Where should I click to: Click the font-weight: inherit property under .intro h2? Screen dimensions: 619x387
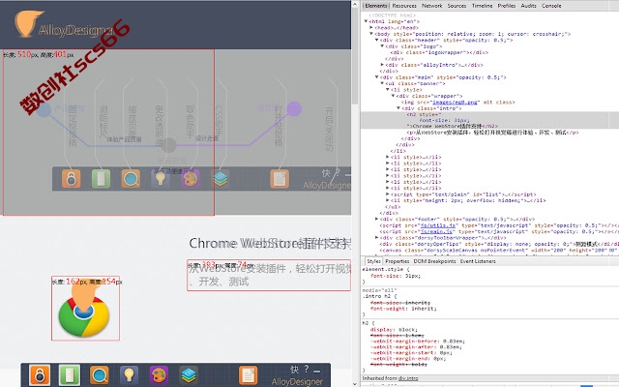[x=403, y=309]
